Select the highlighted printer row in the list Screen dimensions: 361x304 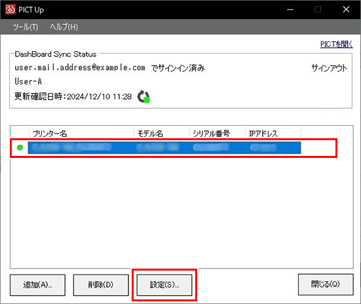coord(164,148)
